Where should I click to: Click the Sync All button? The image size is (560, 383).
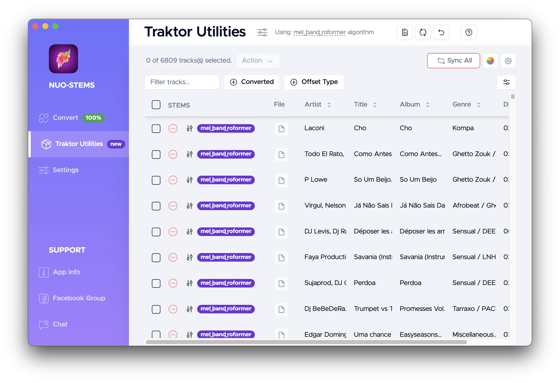click(x=453, y=61)
